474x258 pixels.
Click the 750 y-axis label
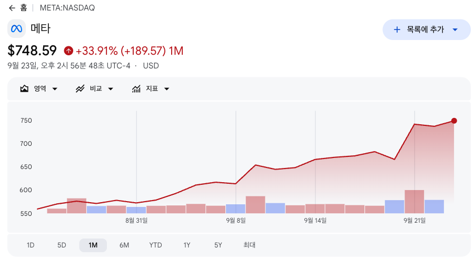point(26,121)
